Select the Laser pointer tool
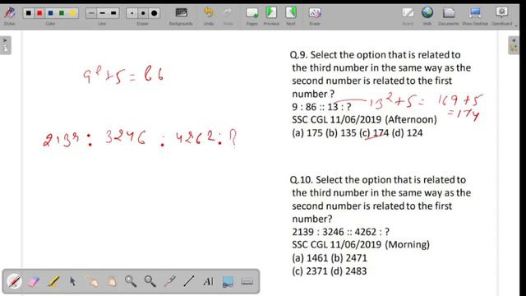526x296 pixels. click(170, 281)
